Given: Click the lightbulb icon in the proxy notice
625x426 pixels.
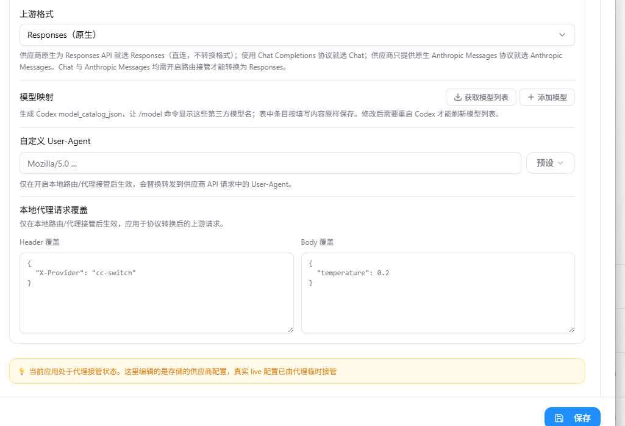Looking at the screenshot, I should (22, 372).
